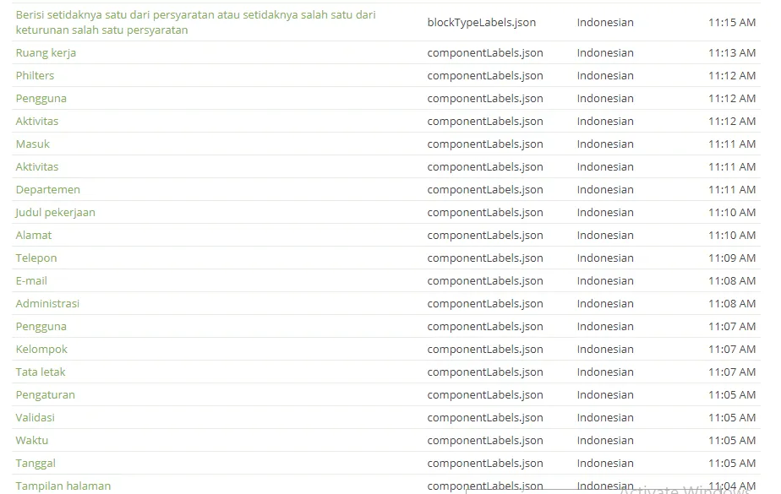The height and width of the screenshot is (494, 781).
Task: Open the 'Aktivitas' entry from 11:12 AM
Action: (37, 122)
